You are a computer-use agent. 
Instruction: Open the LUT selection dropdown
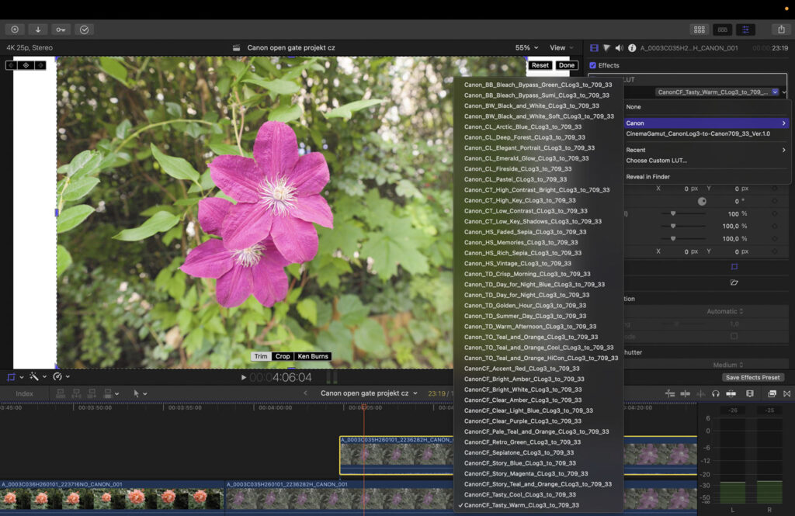pyautogui.click(x=717, y=92)
